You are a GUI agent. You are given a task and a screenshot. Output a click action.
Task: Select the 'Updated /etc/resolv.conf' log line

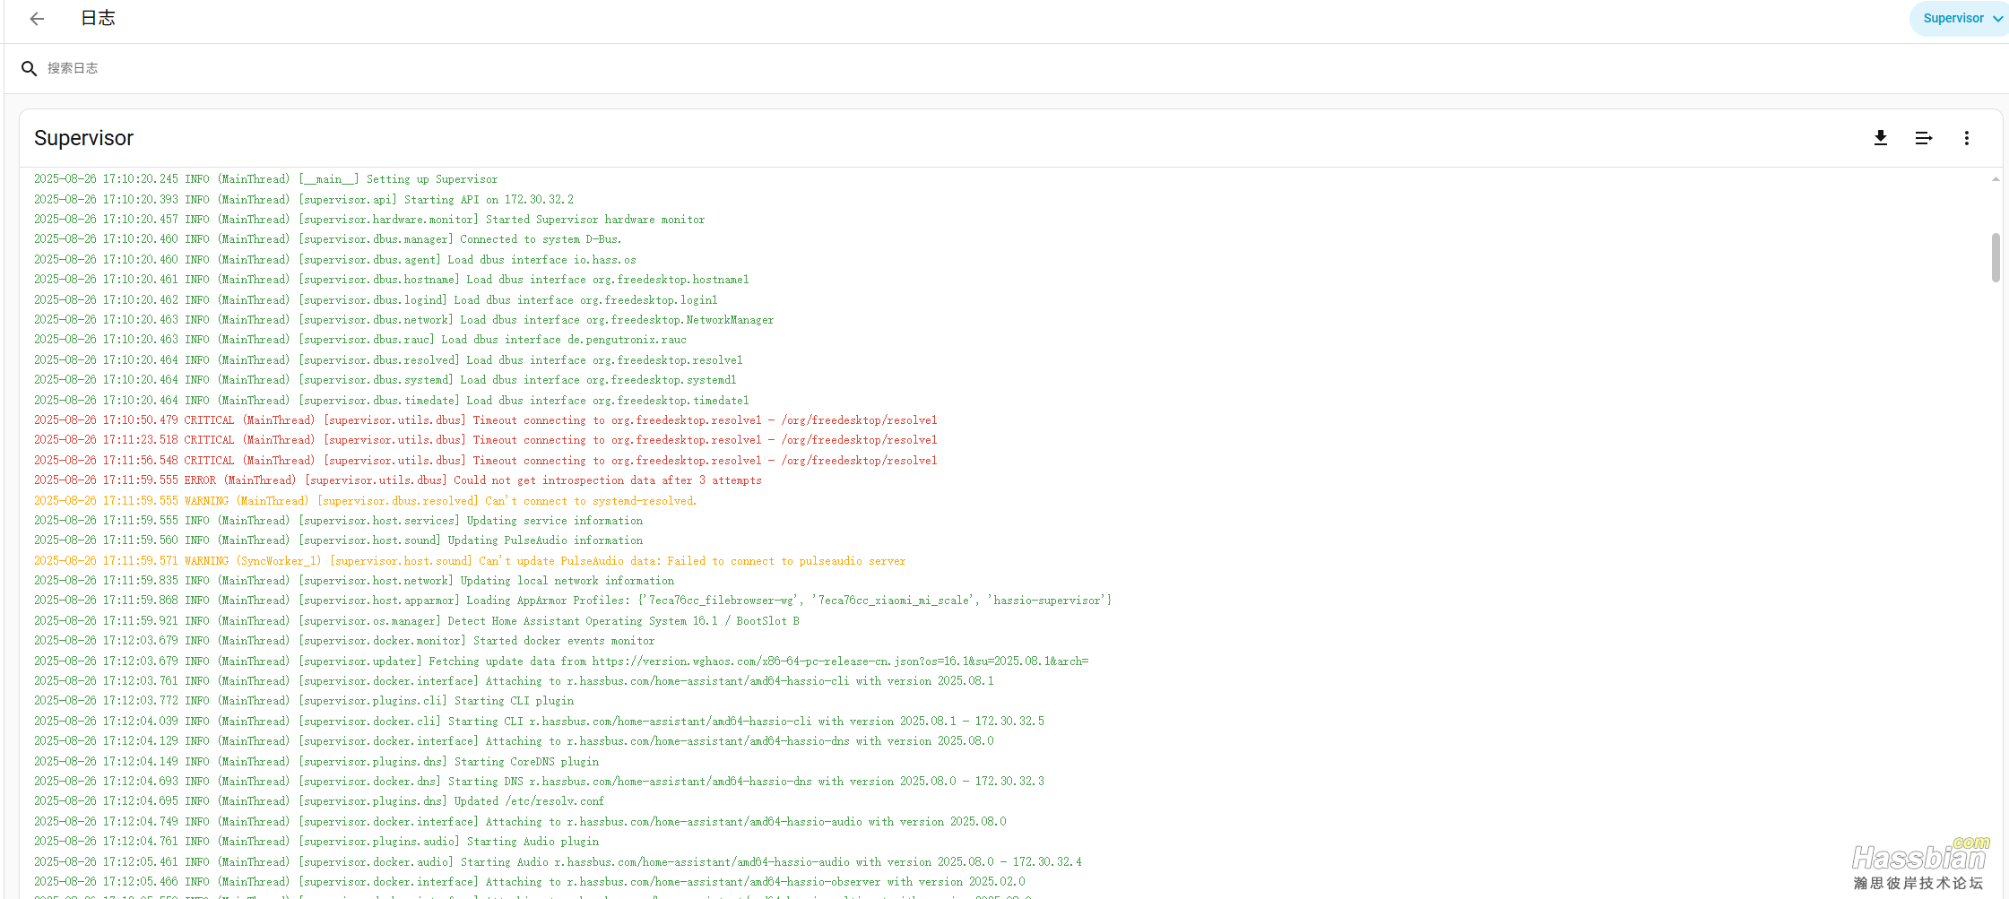pos(319,801)
